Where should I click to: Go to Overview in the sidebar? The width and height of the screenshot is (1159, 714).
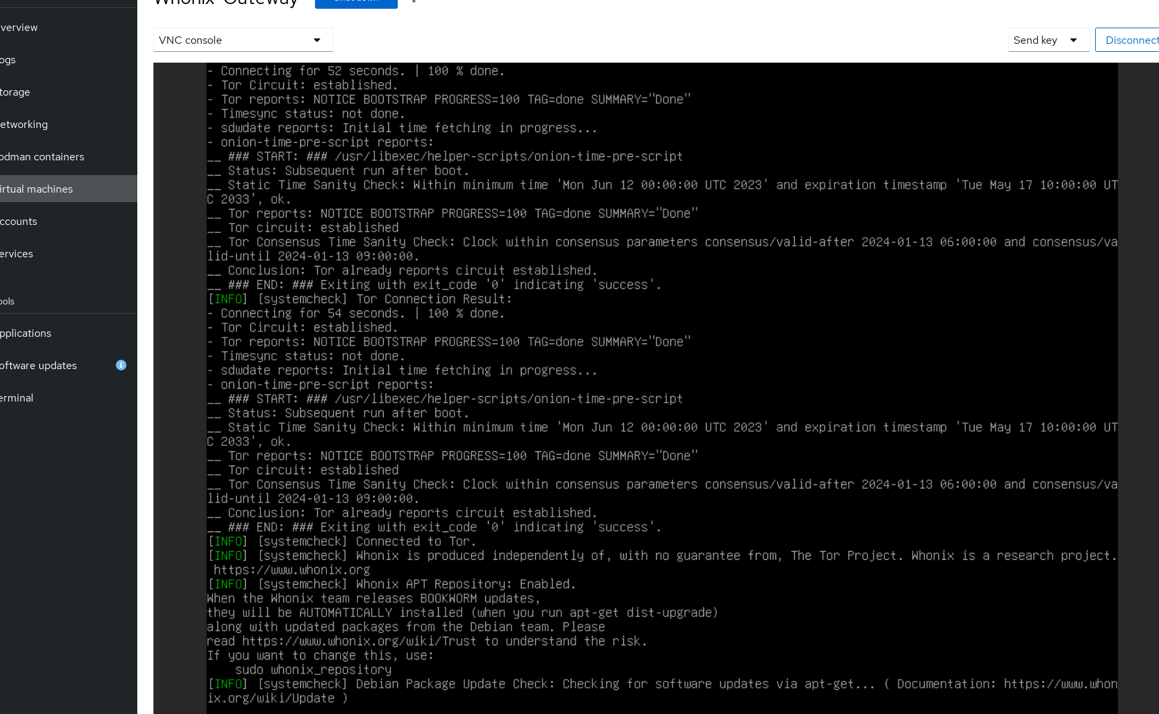tap(20, 28)
